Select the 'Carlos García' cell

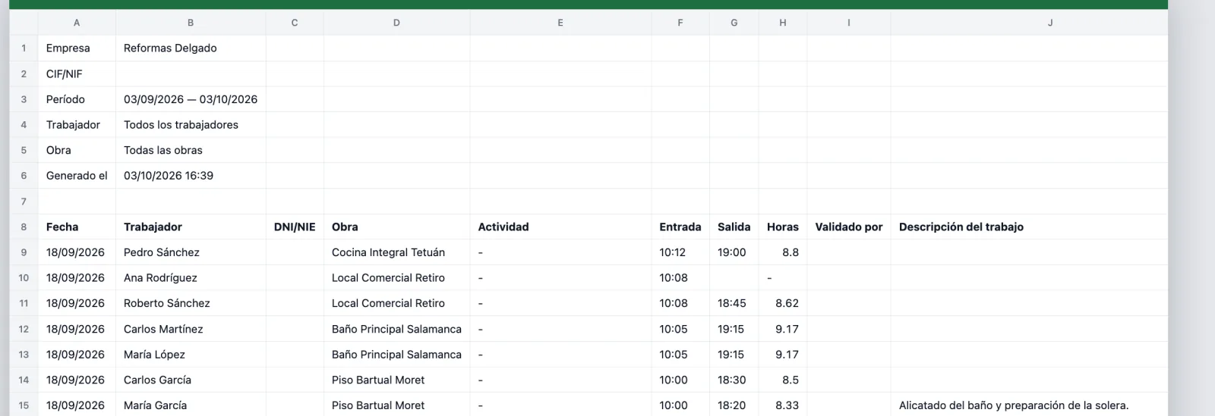pyautogui.click(x=191, y=380)
